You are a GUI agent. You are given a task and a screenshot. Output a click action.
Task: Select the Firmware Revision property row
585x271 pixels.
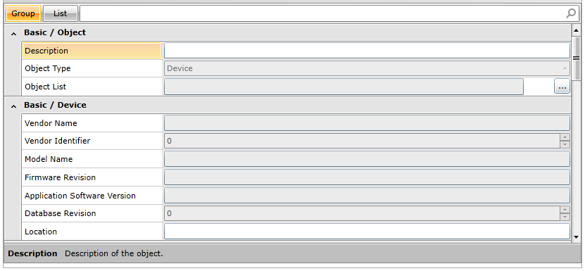[296, 177]
